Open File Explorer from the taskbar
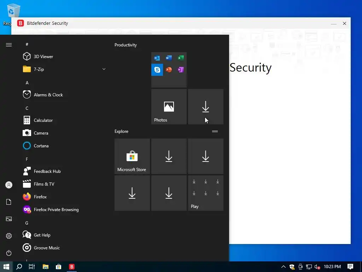The height and width of the screenshot is (272, 362). 46,267
